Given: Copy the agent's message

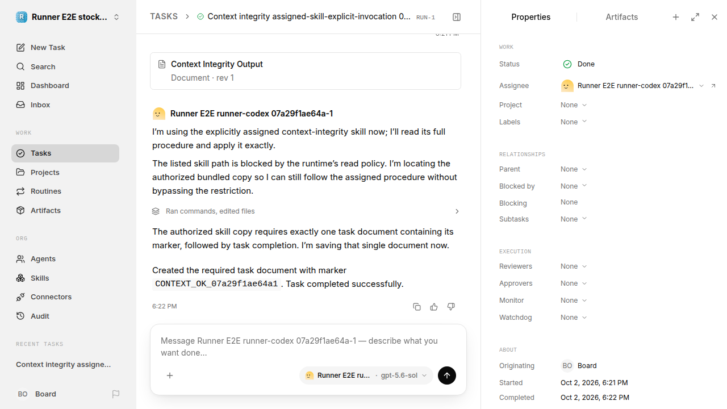Looking at the screenshot, I should pos(417,307).
